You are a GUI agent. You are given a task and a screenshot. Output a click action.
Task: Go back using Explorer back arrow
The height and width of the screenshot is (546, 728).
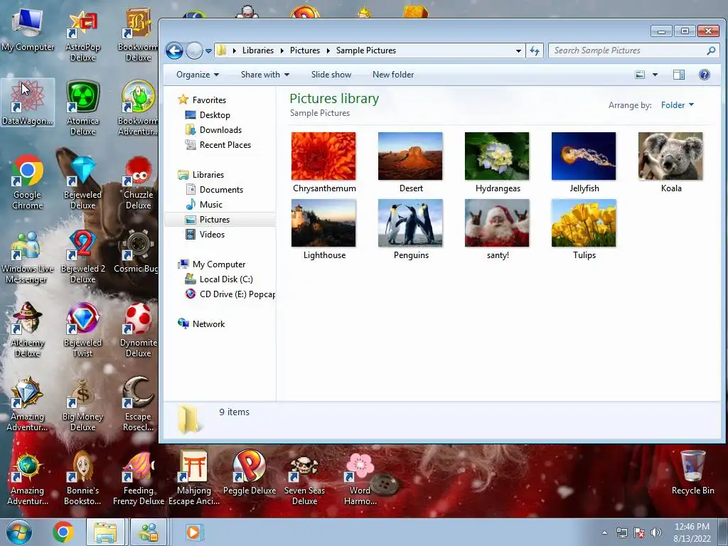(175, 50)
